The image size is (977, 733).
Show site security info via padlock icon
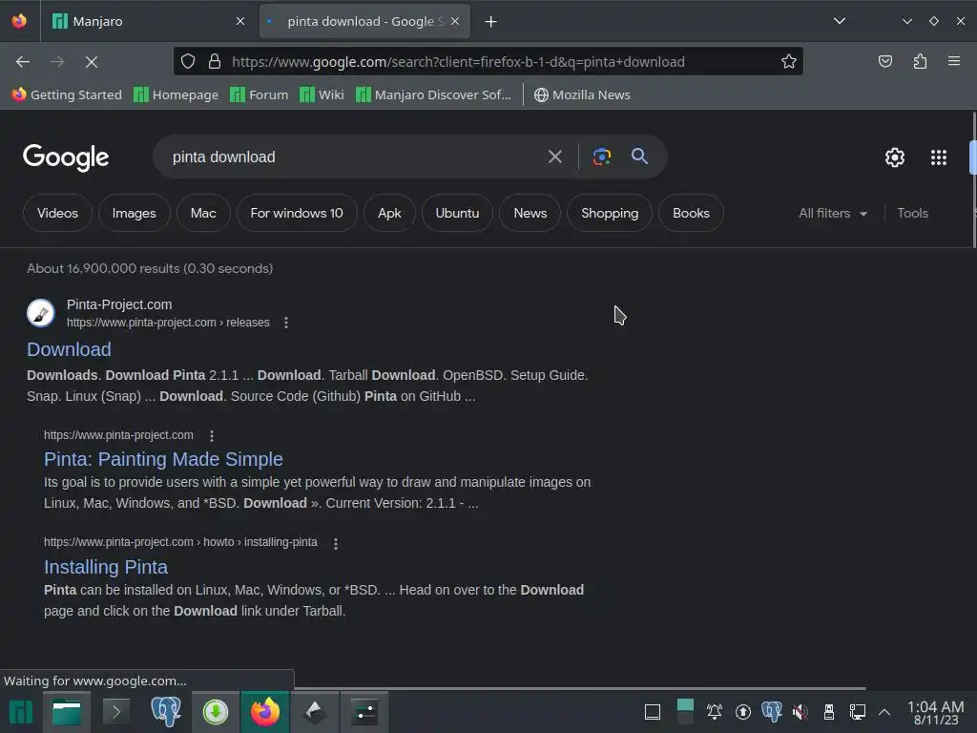[x=215, y=62]
